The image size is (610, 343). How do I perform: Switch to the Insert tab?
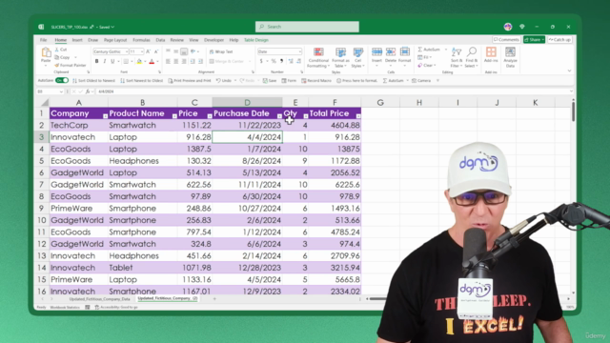click(x=77, y=40)
